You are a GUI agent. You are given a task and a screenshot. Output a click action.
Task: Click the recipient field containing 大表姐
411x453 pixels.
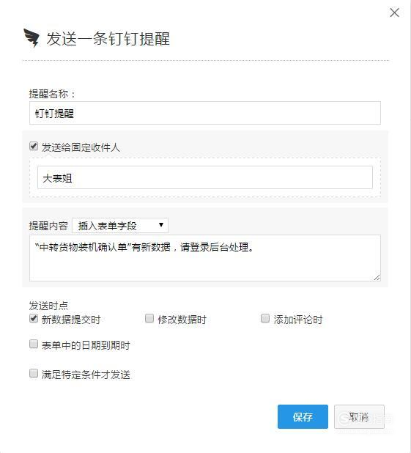pos(205,177)
